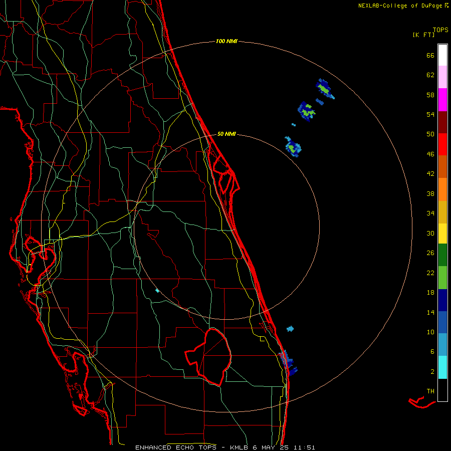
Task: Click the black TH legend swatch
Action: pyautogui.click(x=442, y=390)
